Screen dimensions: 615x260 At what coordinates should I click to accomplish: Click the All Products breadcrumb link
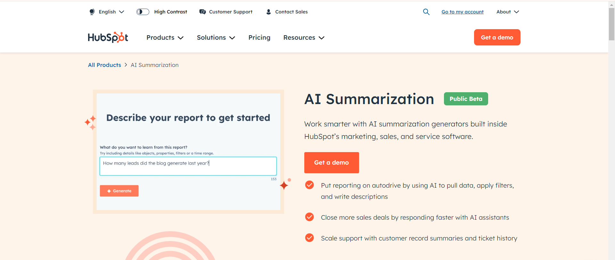coord(104,65)
